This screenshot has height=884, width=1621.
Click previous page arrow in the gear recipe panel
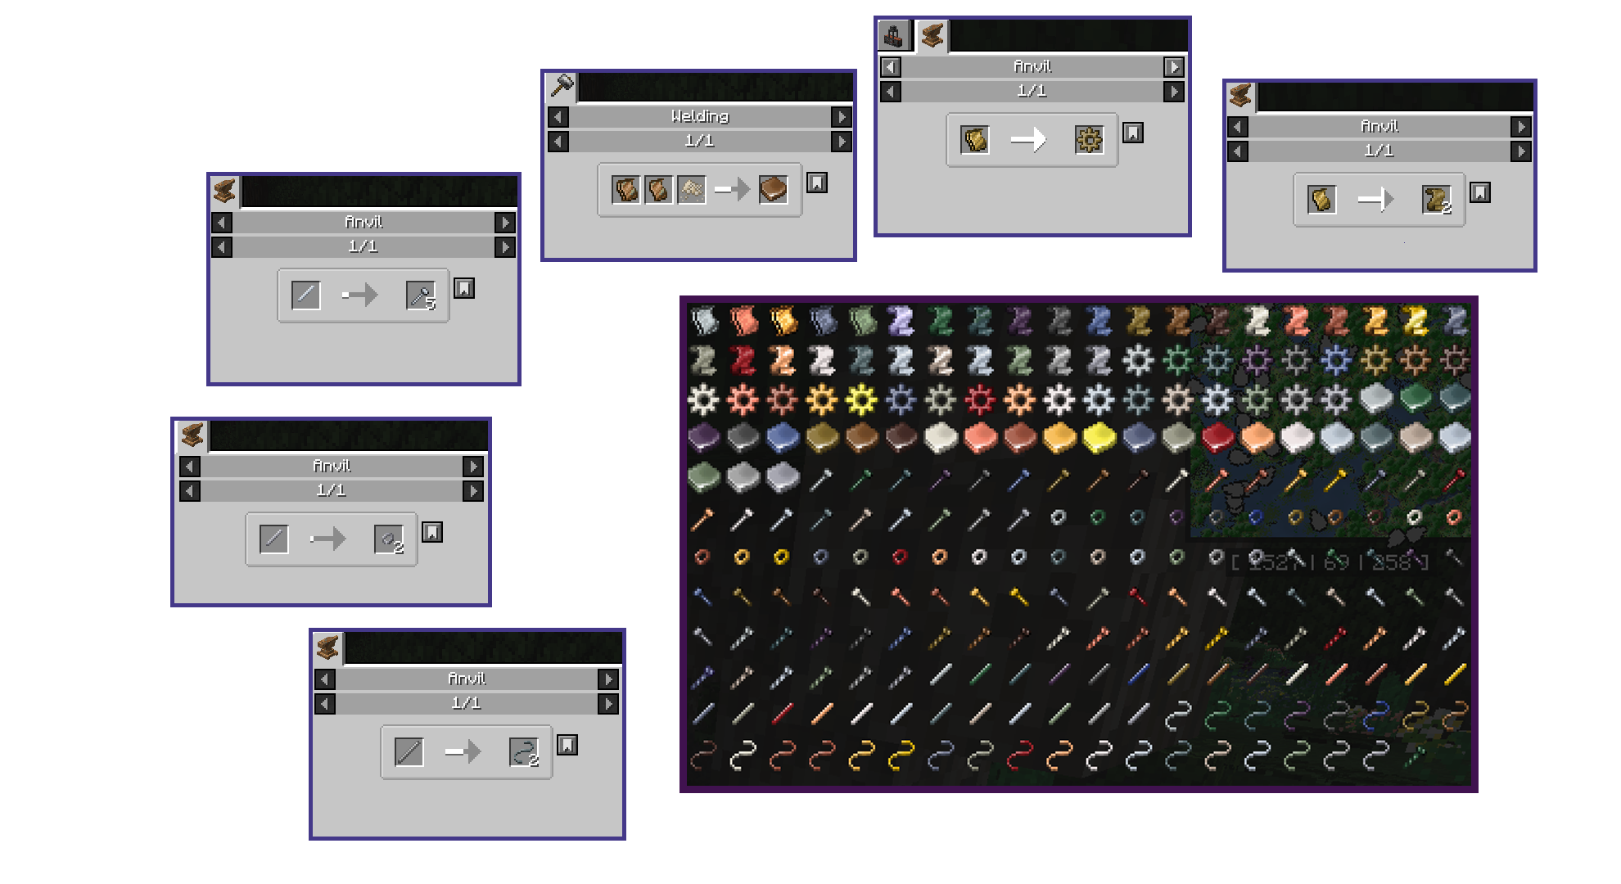pos(892,92)
